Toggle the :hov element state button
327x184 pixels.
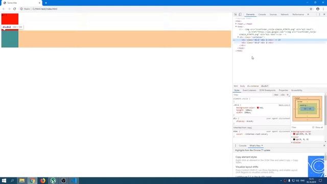[276, 95]
